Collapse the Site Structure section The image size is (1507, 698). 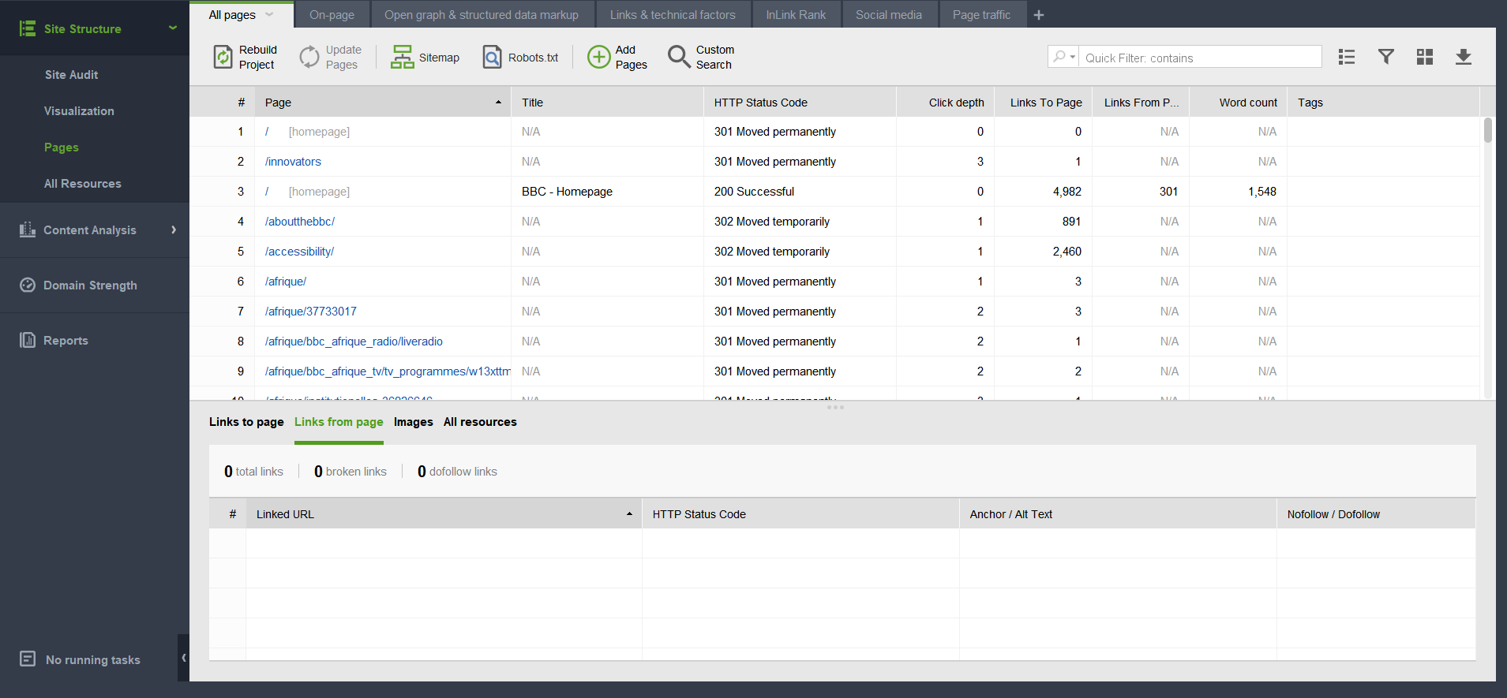tap(173, 28)
